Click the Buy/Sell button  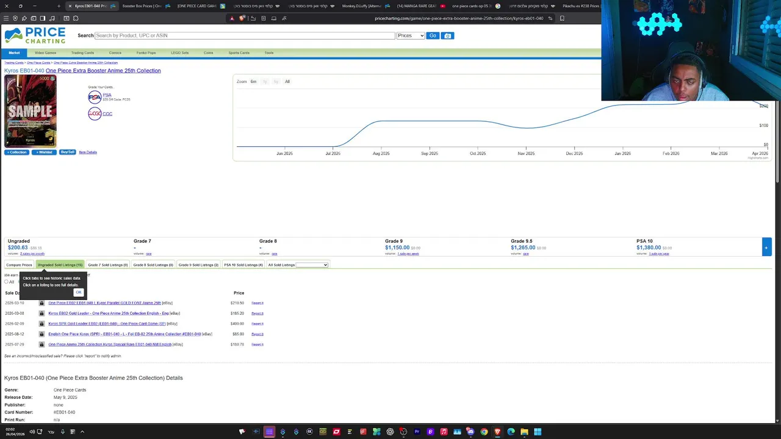67,152
